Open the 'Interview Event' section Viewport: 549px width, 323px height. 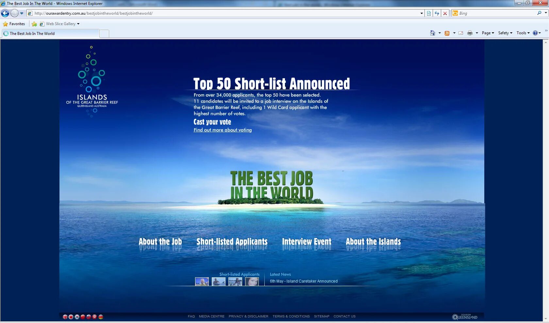coord(307,242)
